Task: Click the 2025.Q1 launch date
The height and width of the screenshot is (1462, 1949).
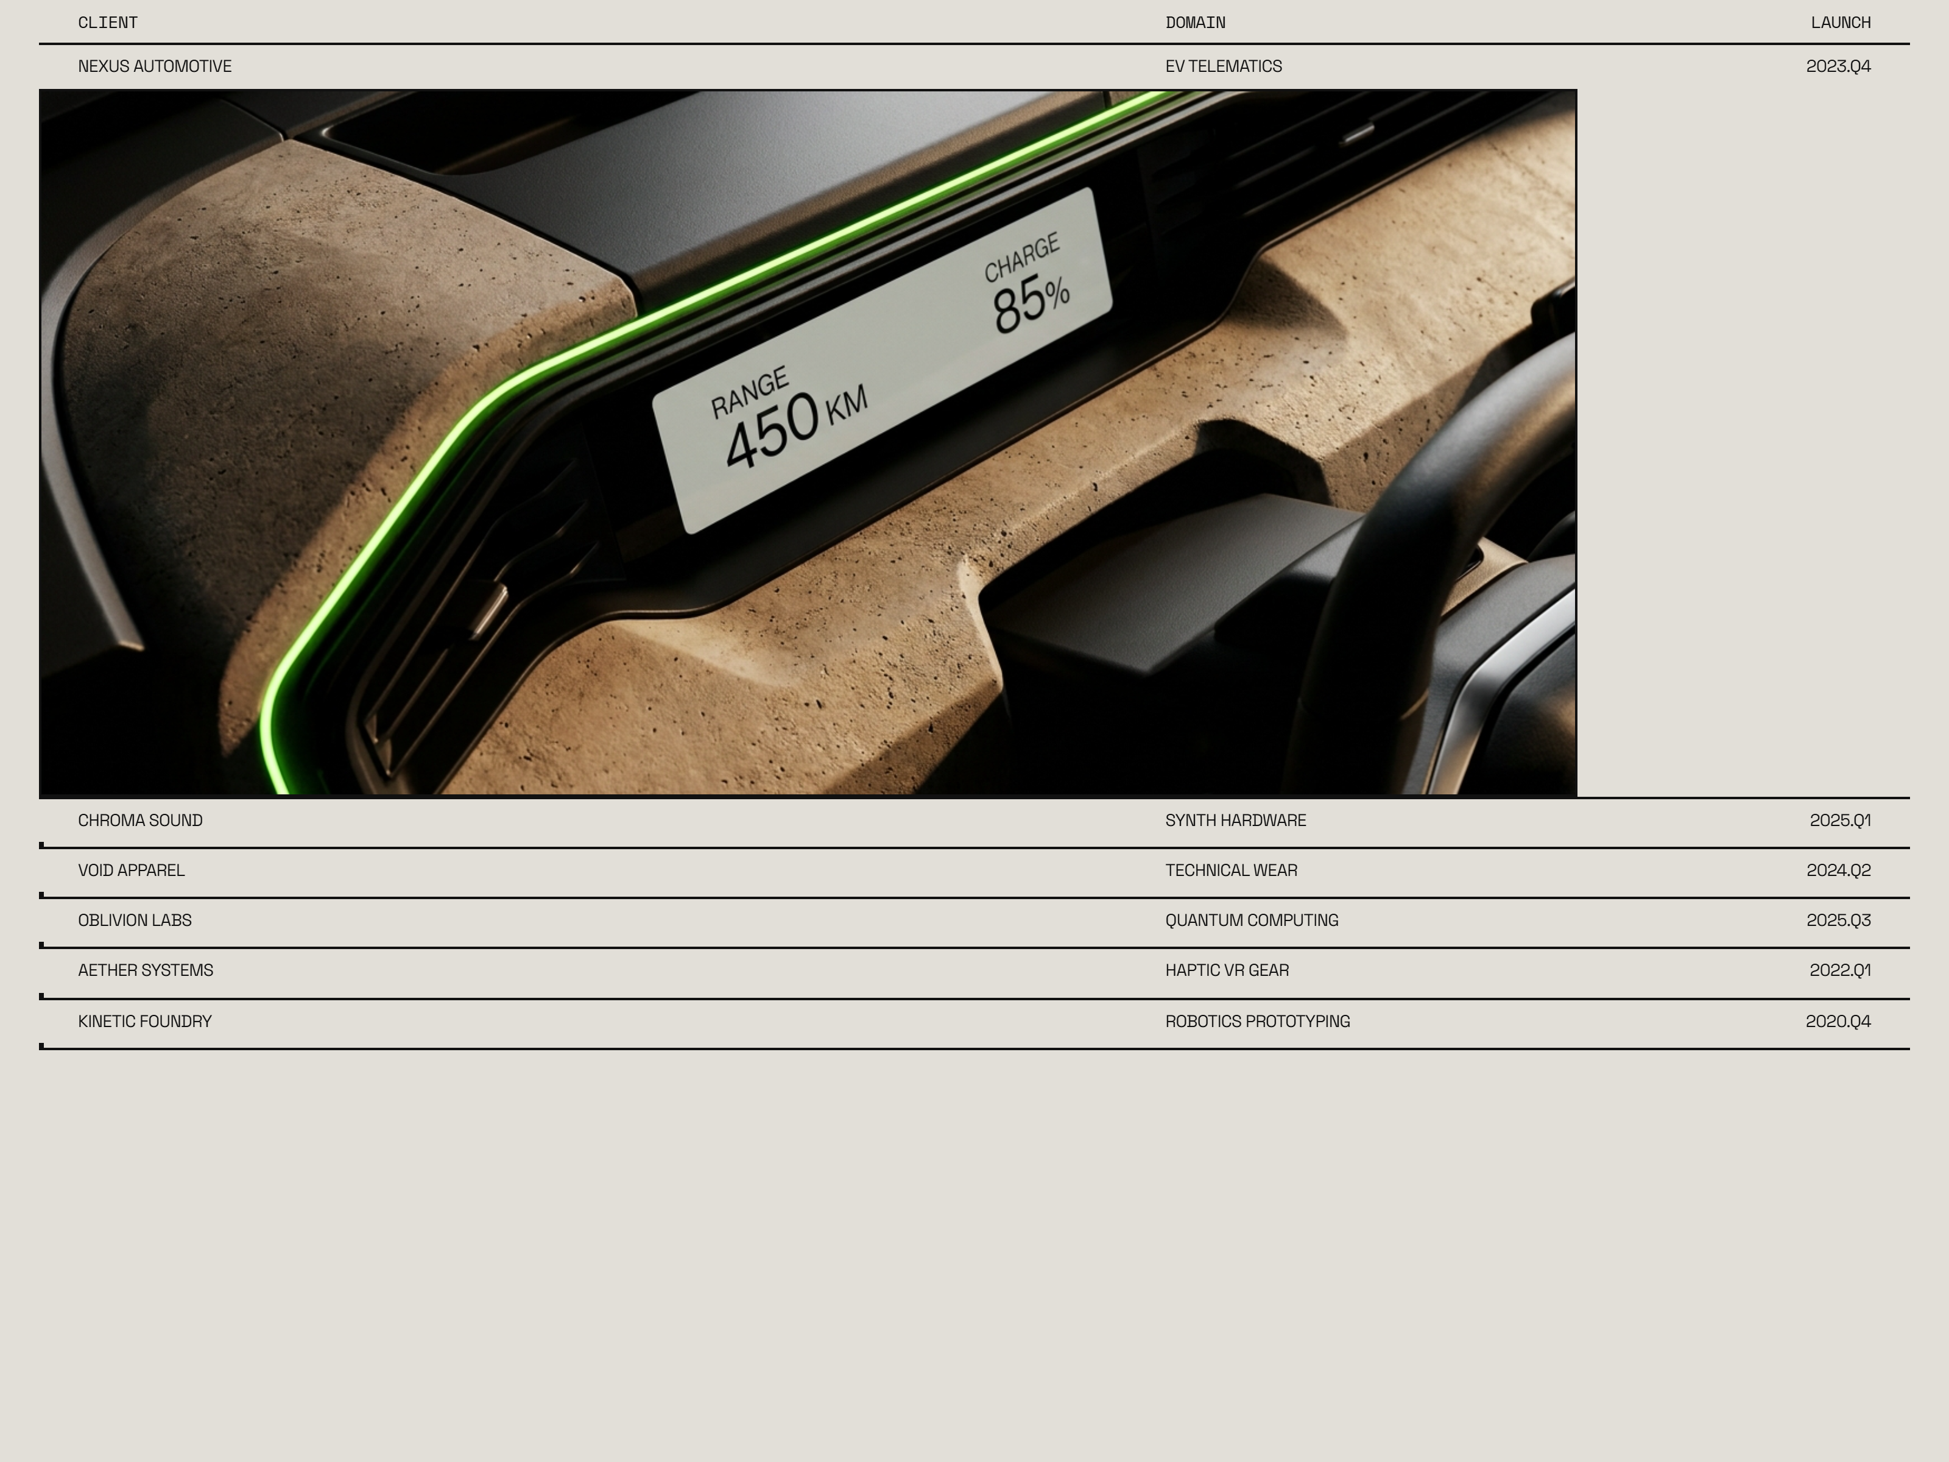Action: 1840,821
